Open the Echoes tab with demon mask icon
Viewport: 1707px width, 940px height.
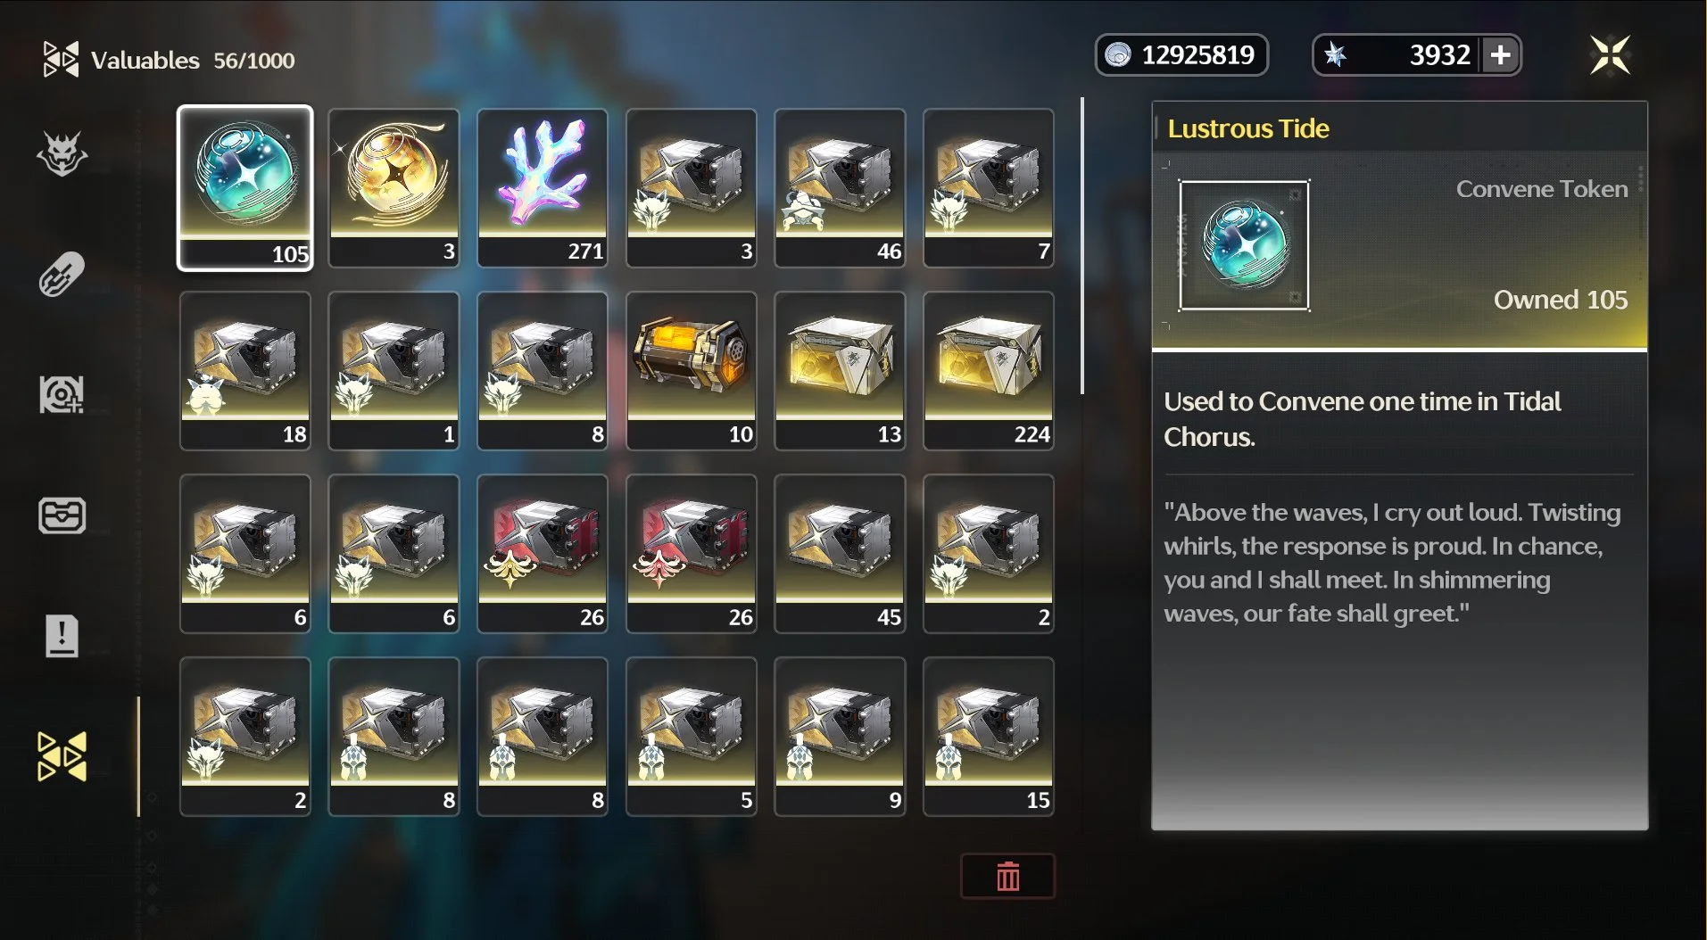coord(62,154)
